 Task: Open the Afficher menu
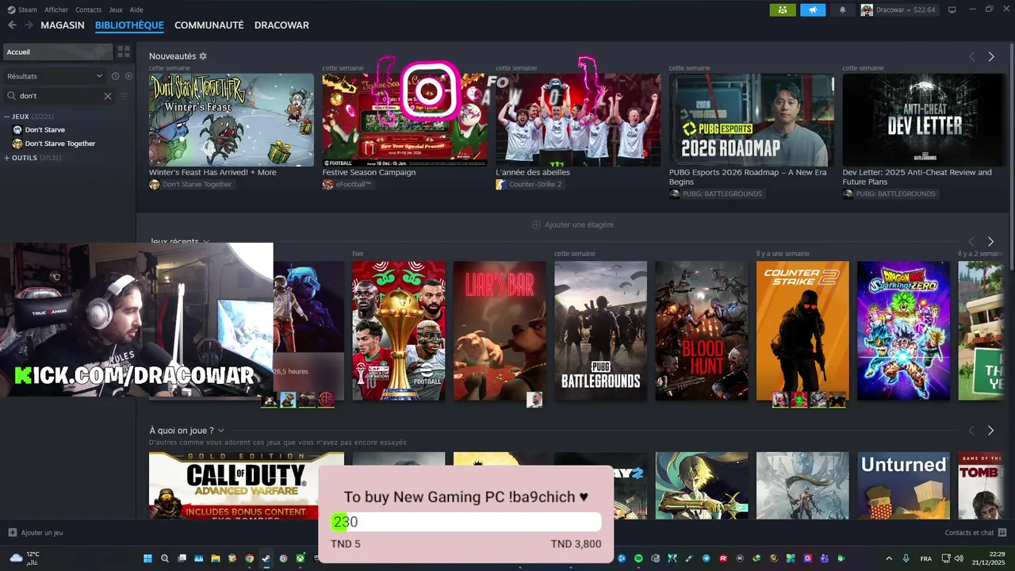pos(56,10)
